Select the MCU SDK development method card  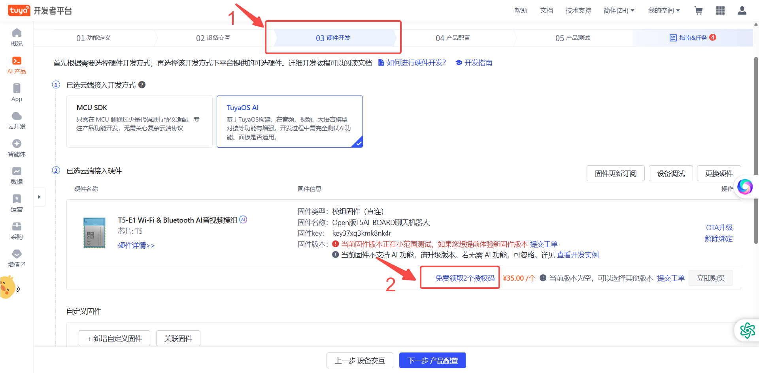140,122
